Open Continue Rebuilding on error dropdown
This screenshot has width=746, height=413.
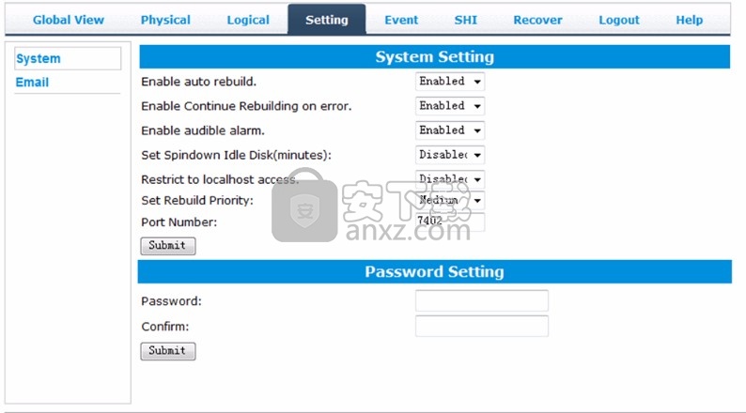pyautogui.click(x=450, y=106)
